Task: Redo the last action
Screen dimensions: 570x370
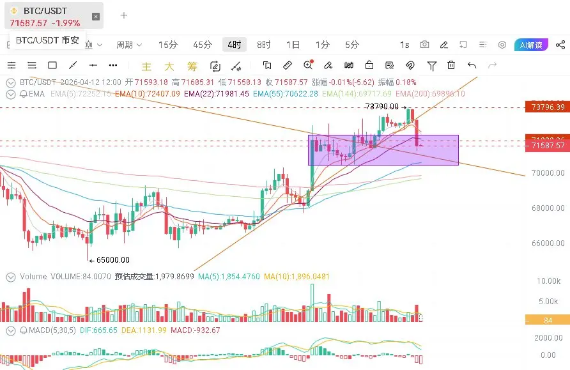Action: [x=492, y=65]
